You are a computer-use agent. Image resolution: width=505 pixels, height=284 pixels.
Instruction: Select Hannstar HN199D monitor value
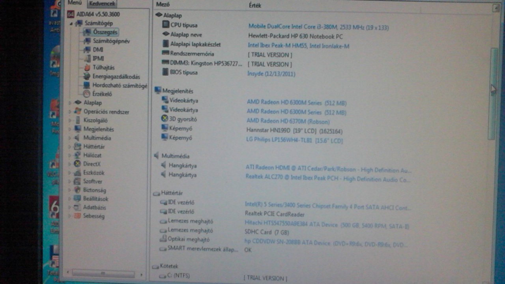point(294,131)
